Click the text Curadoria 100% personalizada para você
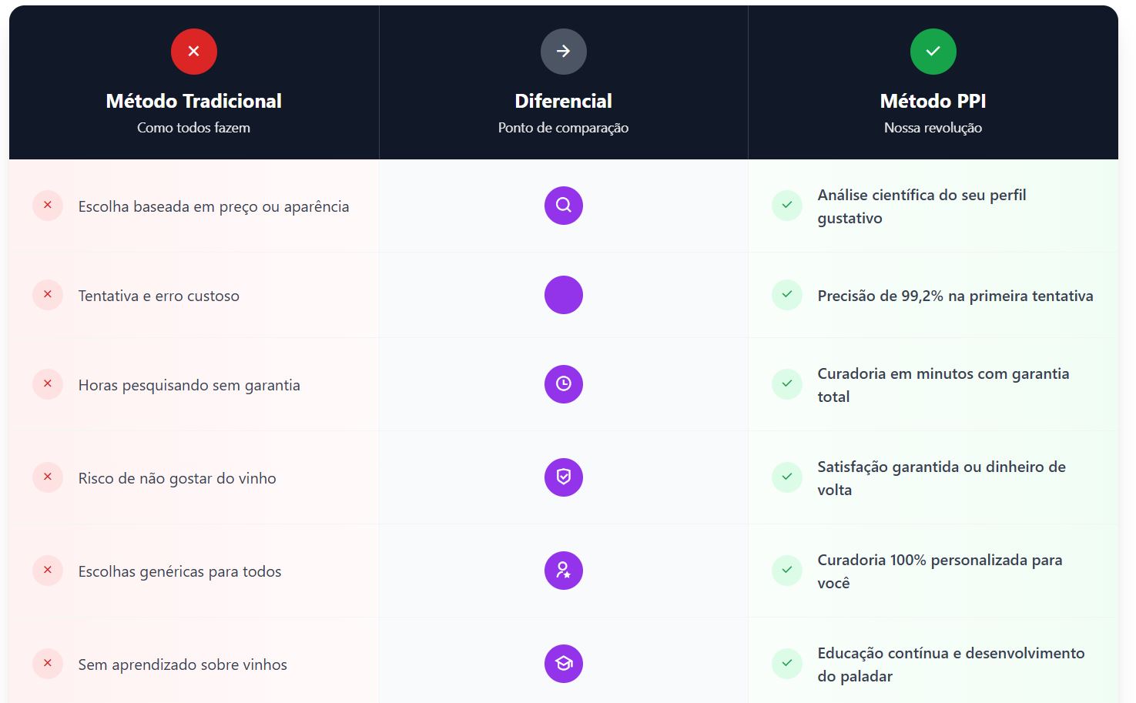The width and height of the screenshot is (1136, 703). point(940,571)
